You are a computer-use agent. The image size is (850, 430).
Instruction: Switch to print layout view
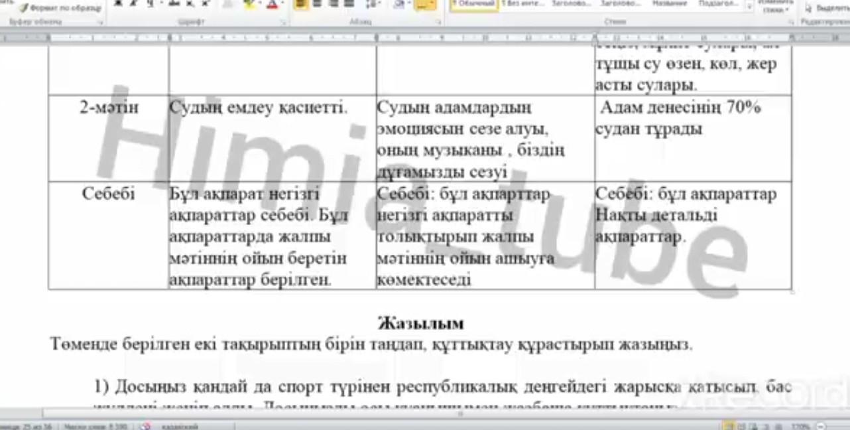pyautogui.click(x=728, y=426)
